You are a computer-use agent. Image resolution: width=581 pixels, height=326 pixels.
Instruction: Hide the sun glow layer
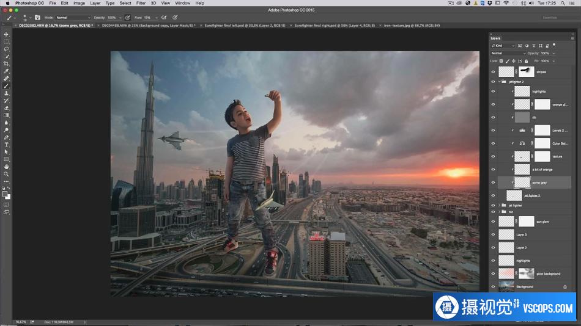point(493,222)
